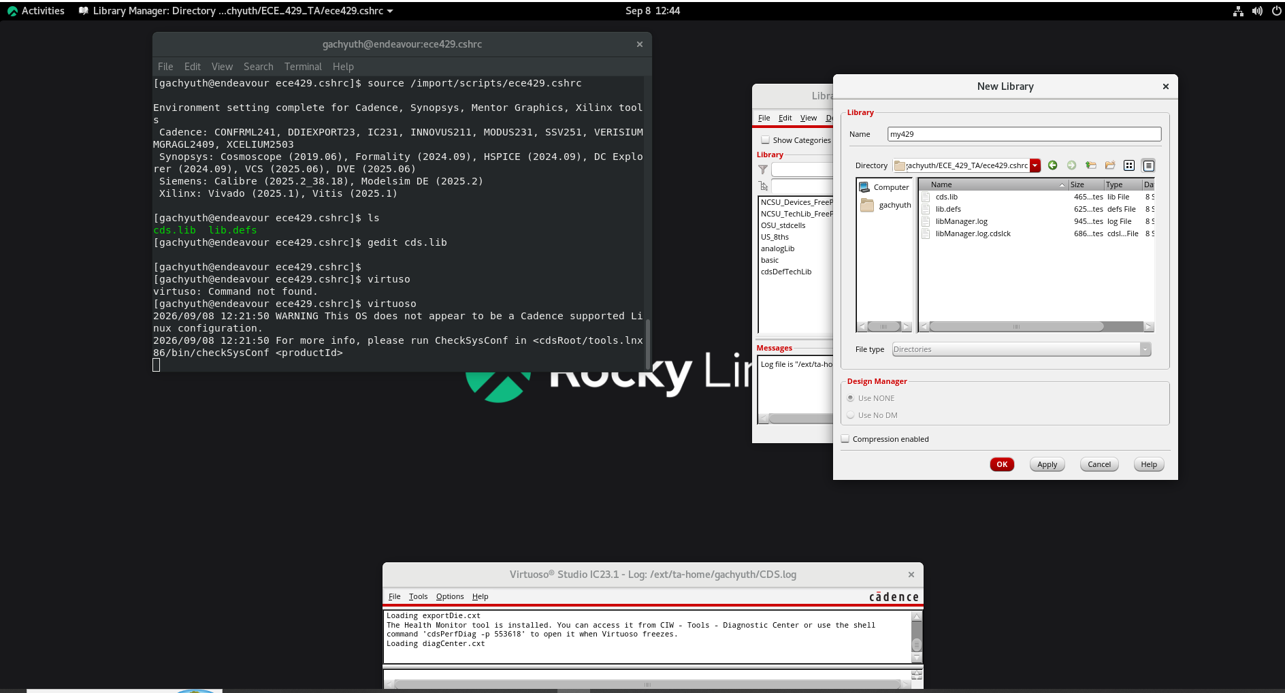Screen dimensions: 1285x693
Task: Select OSU_stdcells library in list
Action: point(783,225)
